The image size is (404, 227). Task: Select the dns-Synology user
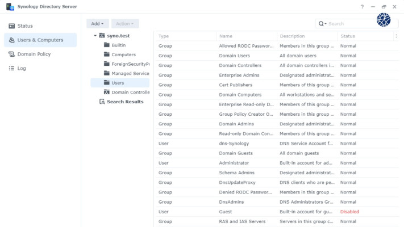pos(277,144)
